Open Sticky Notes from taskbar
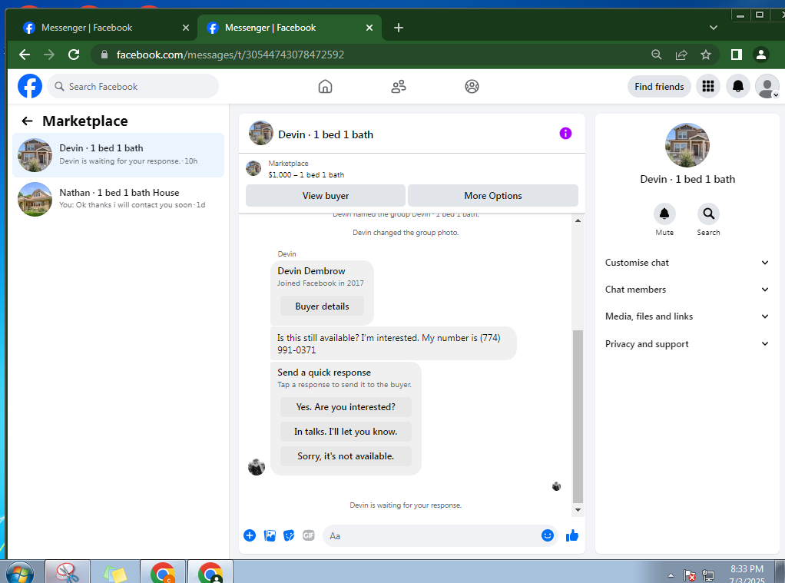Screen dimensions: 785x583 [x=115, y=572]
